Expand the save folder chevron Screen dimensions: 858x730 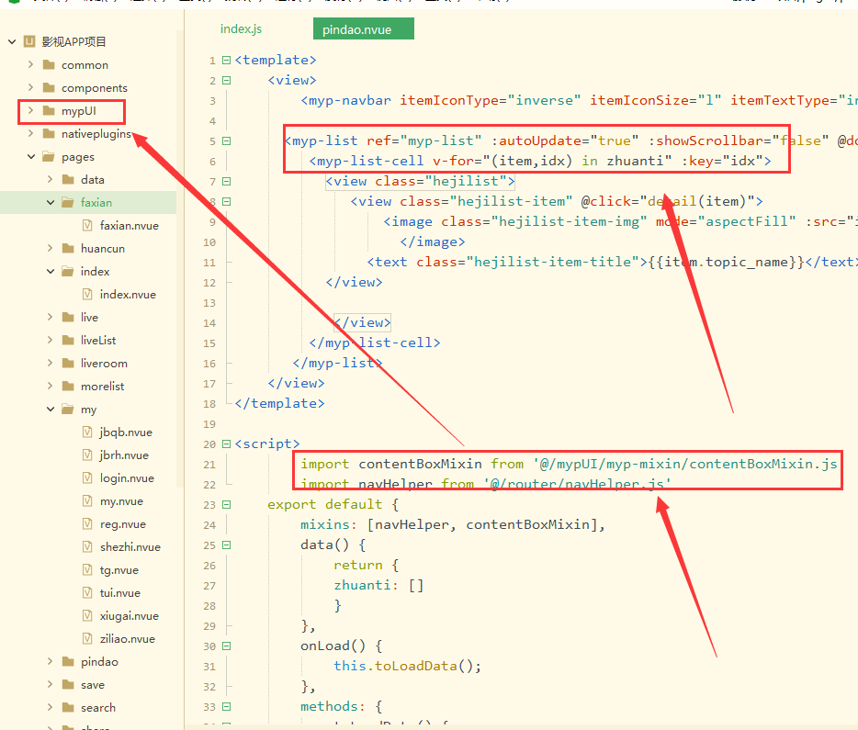51,685
